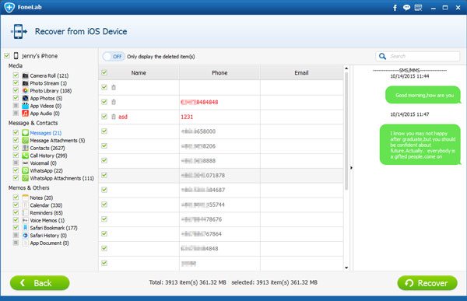Open the title bar menu list icon
This screenshot has width=467, height=301.
point(419,8)
